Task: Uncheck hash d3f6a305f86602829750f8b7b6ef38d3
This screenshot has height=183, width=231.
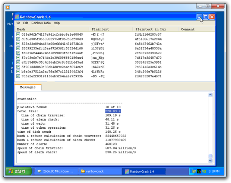Action: click(x=18, y=39)
